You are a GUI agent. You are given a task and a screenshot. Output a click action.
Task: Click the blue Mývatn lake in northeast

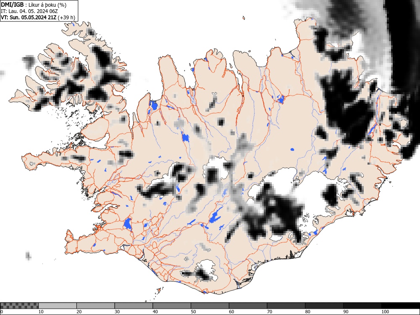[x=281, y=100]
